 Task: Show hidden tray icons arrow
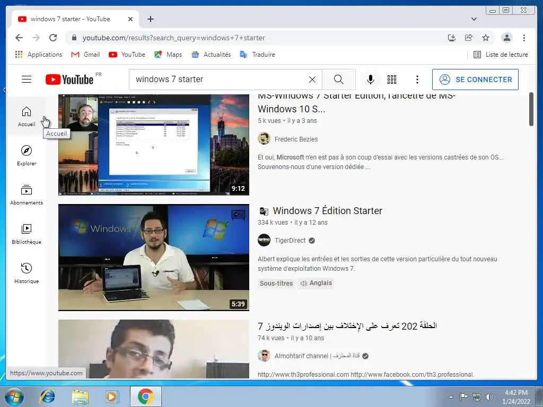click(x=451, y=397)
